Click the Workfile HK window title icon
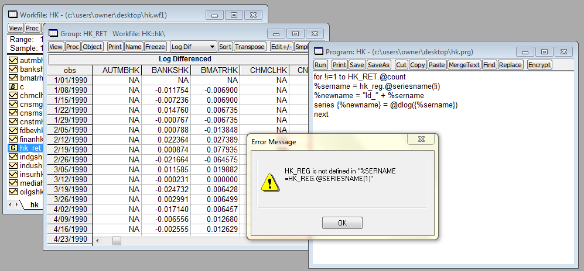 coord(13,15)
